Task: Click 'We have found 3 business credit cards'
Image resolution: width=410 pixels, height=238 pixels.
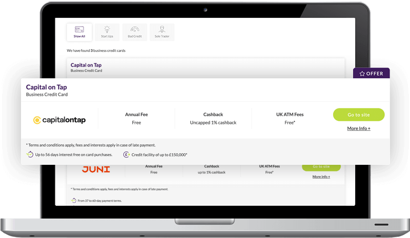Action: tap(96, 51)
